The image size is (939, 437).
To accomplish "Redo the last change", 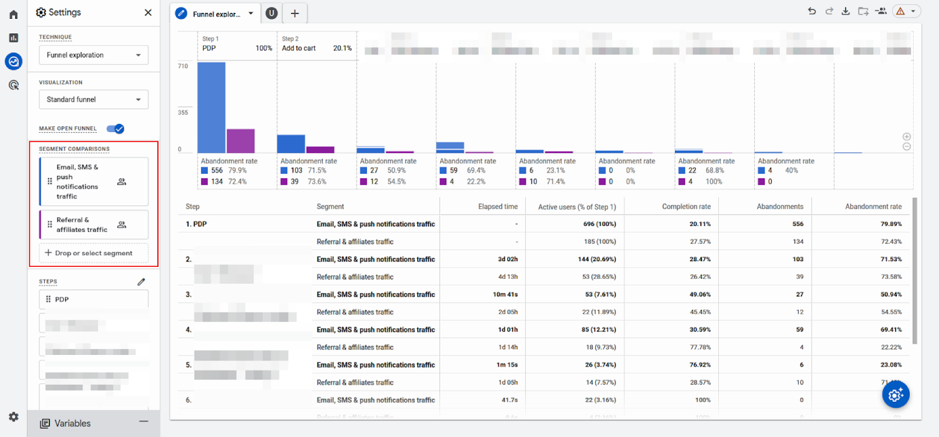I will [829, 11].
